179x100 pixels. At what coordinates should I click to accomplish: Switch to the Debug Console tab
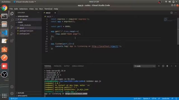[x=78, y=66]
